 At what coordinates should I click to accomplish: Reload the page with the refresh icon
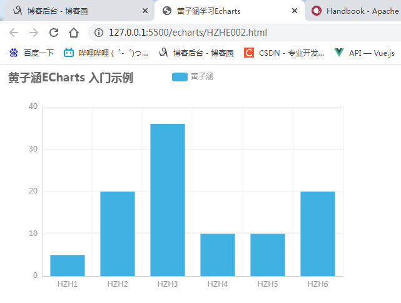click(54, 33)
